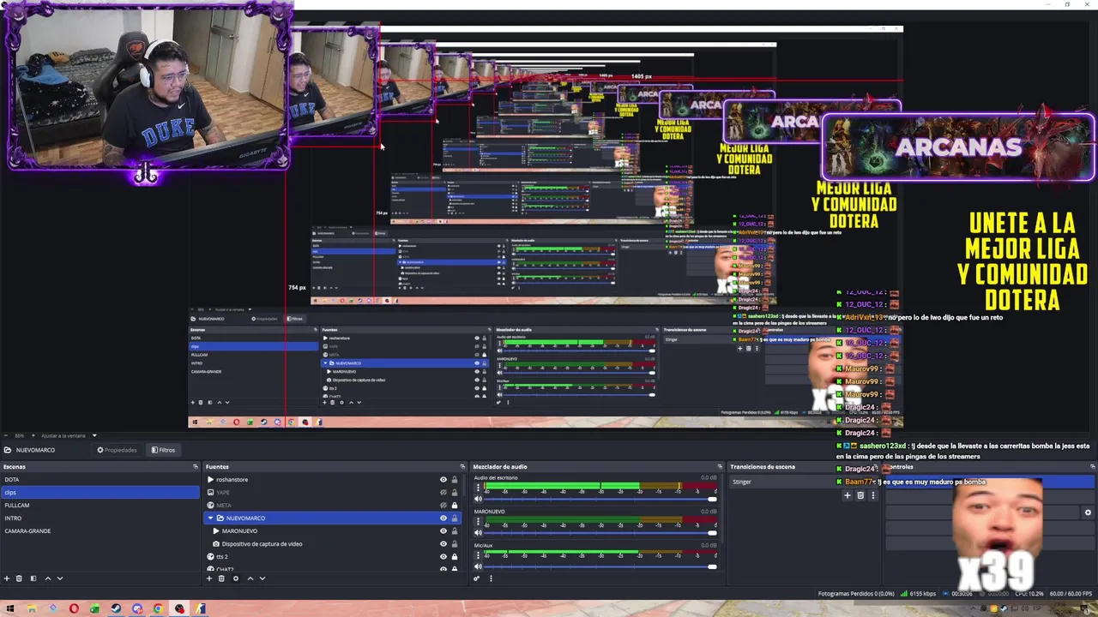The width and height of the screenshot is (1098, 617).
Task: Open Opera browser from the taskbar
Action: coord(74,609)
